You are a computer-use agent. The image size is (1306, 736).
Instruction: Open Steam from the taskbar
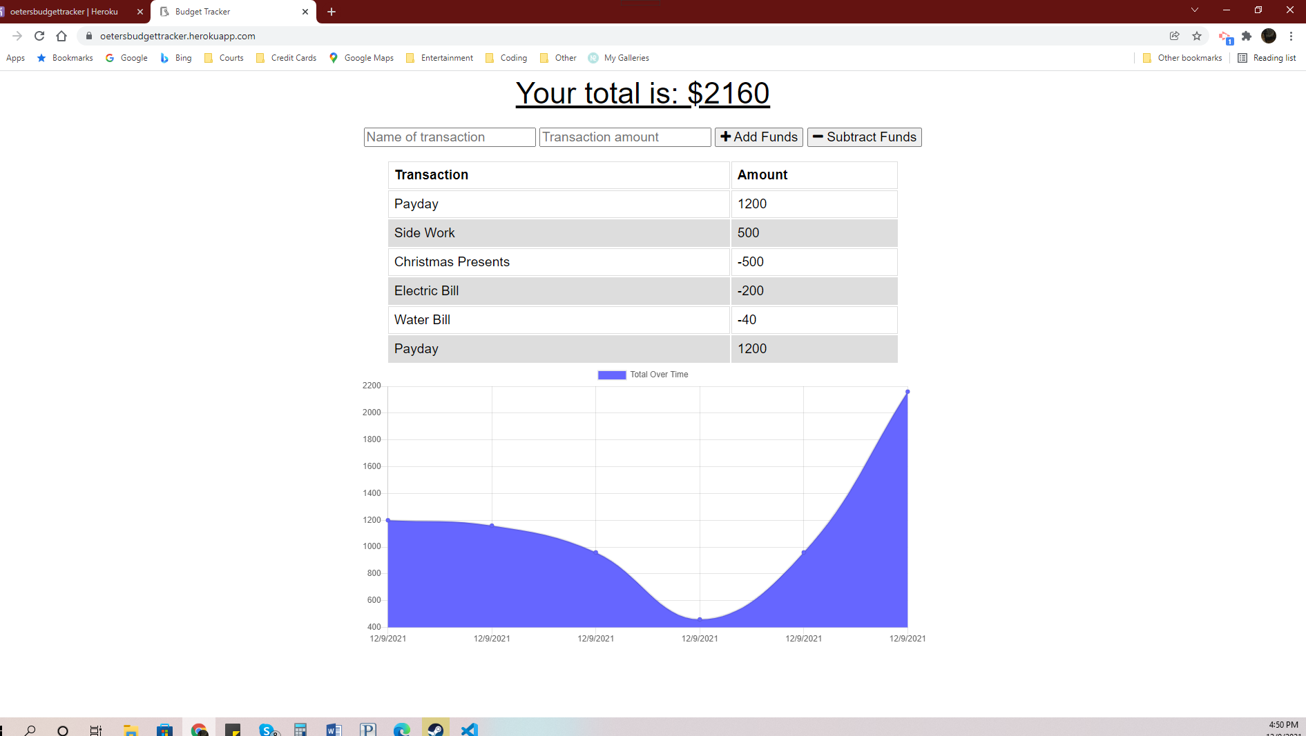436,729
